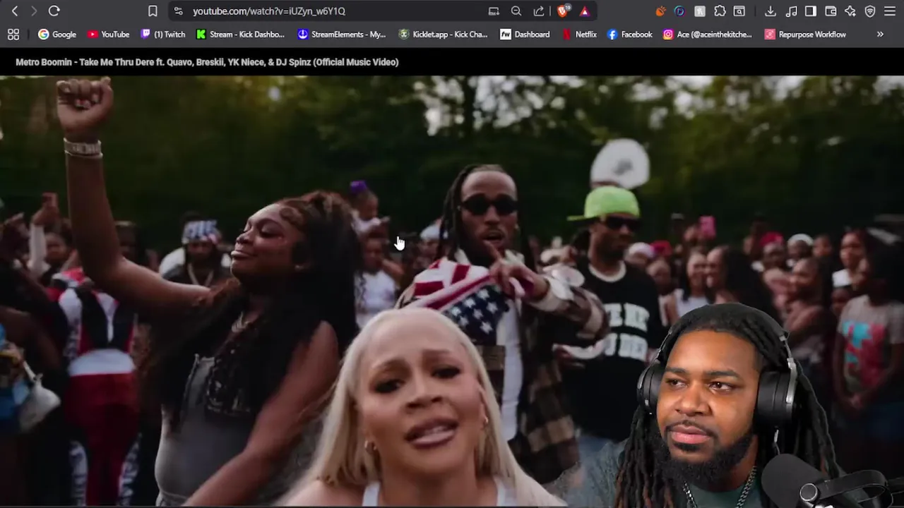The image size is (904, 508).
Task: Open the Google bookmark
Action: (57, 34)
